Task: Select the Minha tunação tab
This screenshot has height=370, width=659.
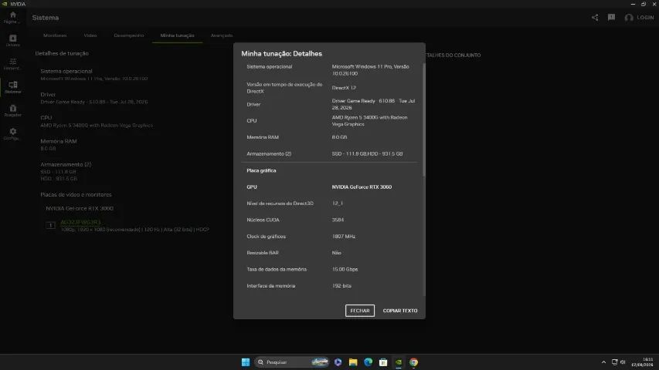Action: click(178, 35)
